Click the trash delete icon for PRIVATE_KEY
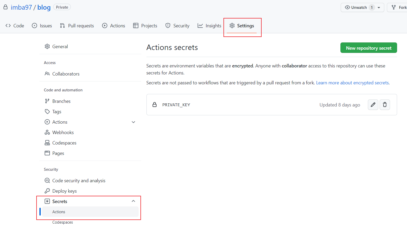This screenshot has height=227, width=407. (385, 105)
